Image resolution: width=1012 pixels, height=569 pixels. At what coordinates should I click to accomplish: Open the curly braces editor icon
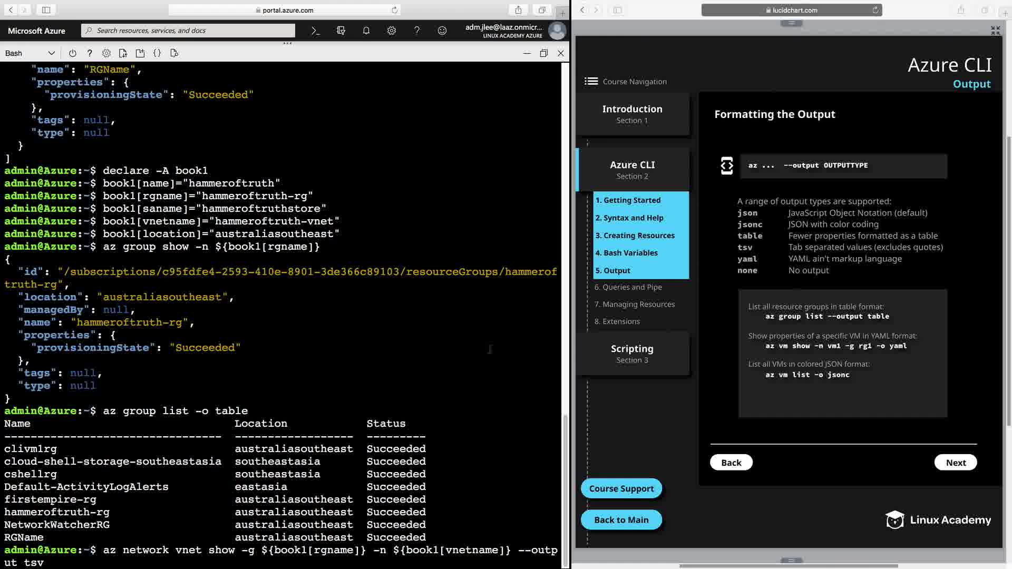[x=157, y=53]
